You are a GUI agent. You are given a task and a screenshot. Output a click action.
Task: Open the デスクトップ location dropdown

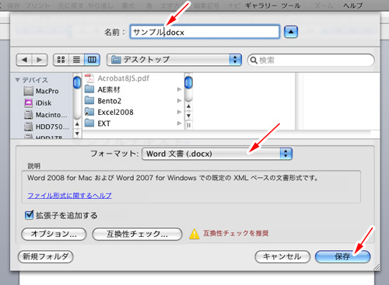click(x=174, y=60)
